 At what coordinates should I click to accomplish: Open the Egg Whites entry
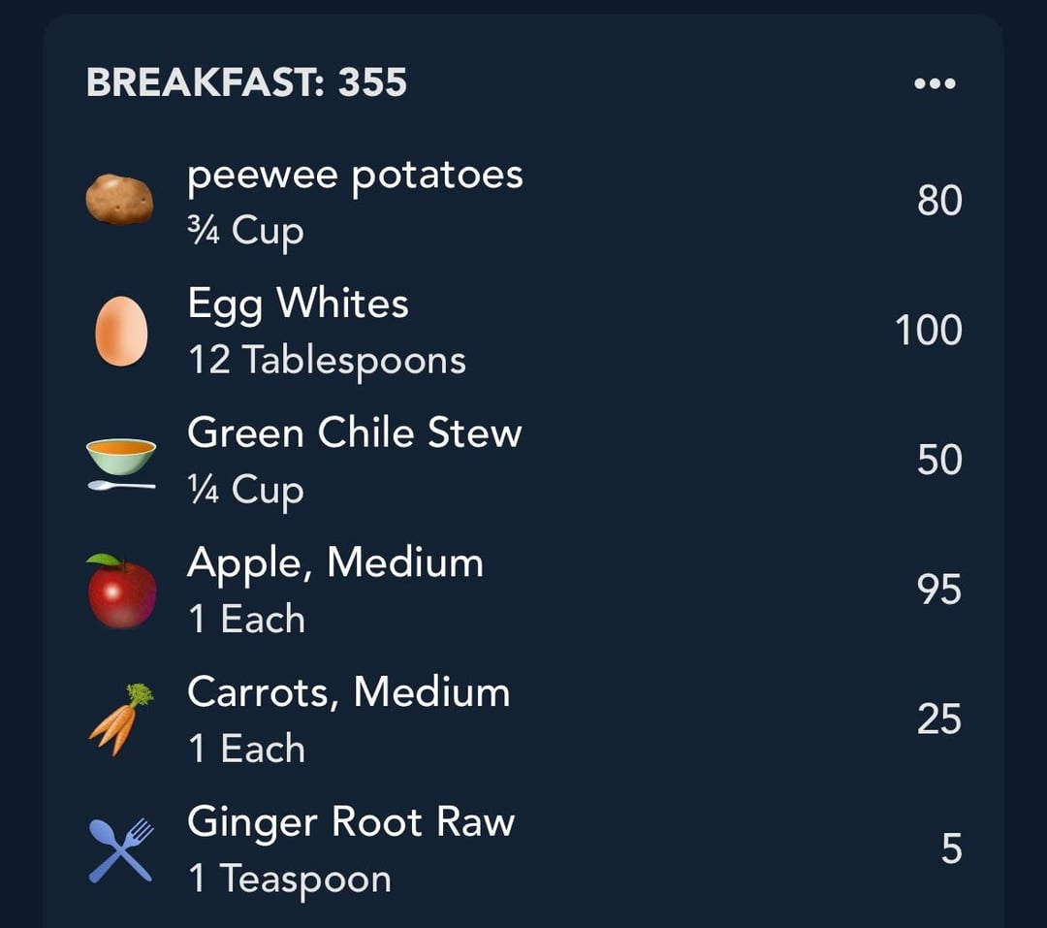523,332
